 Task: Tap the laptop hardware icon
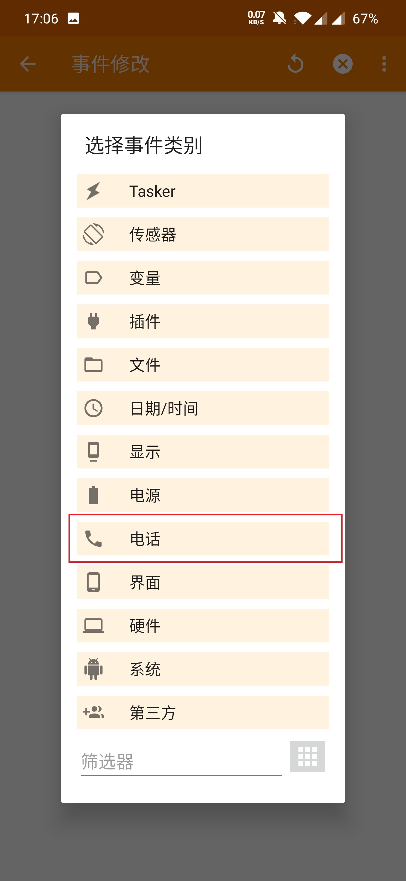[93, 625]
